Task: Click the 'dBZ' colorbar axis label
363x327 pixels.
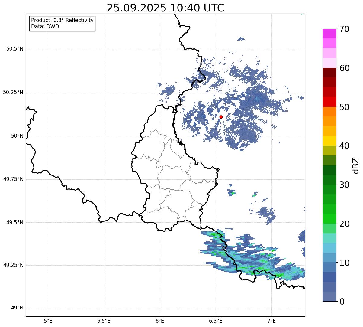Action: pos(356,165)
